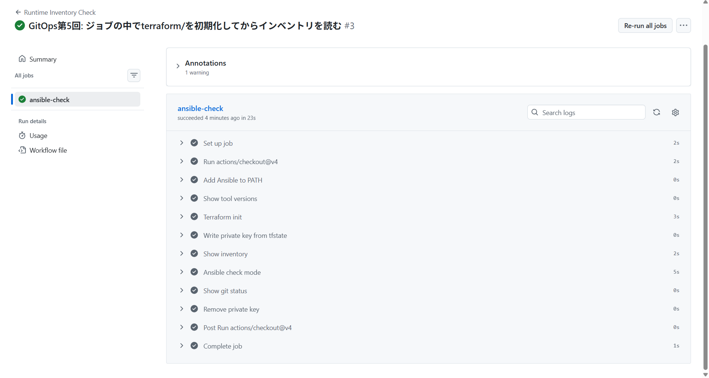Image resolution: width=709 pixels, height=378 pixels.
Task: Expand the Add Ansible to PATH step
Action: (182, 180)
